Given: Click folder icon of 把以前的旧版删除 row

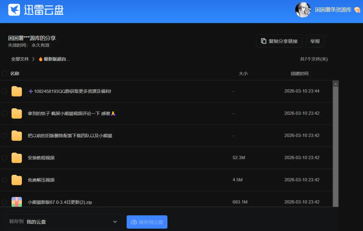Looking at the screenshot, I should click(x=17, y=136).
